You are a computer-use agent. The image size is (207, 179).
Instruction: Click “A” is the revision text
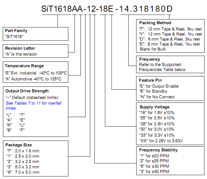pos(21,54)
